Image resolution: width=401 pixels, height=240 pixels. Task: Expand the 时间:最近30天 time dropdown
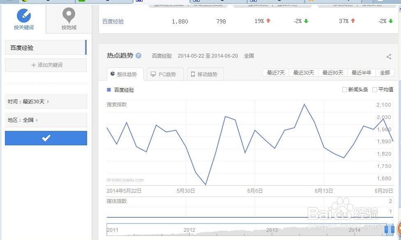click(46, 101)
